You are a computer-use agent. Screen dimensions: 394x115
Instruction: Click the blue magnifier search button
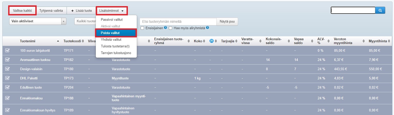coord(380,11)
